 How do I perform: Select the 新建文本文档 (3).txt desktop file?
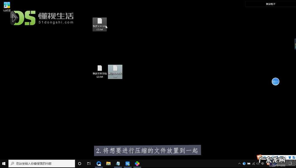[x=100, y=24]
